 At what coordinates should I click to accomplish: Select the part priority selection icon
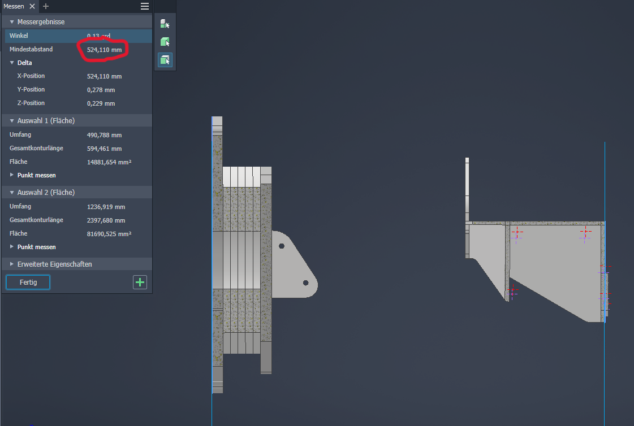click(165, 42)
